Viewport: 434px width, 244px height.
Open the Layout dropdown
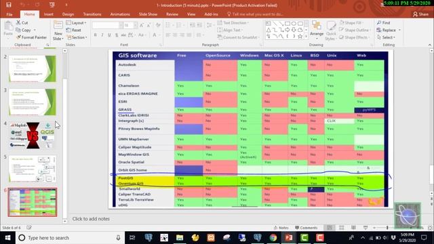pos(77,22)
